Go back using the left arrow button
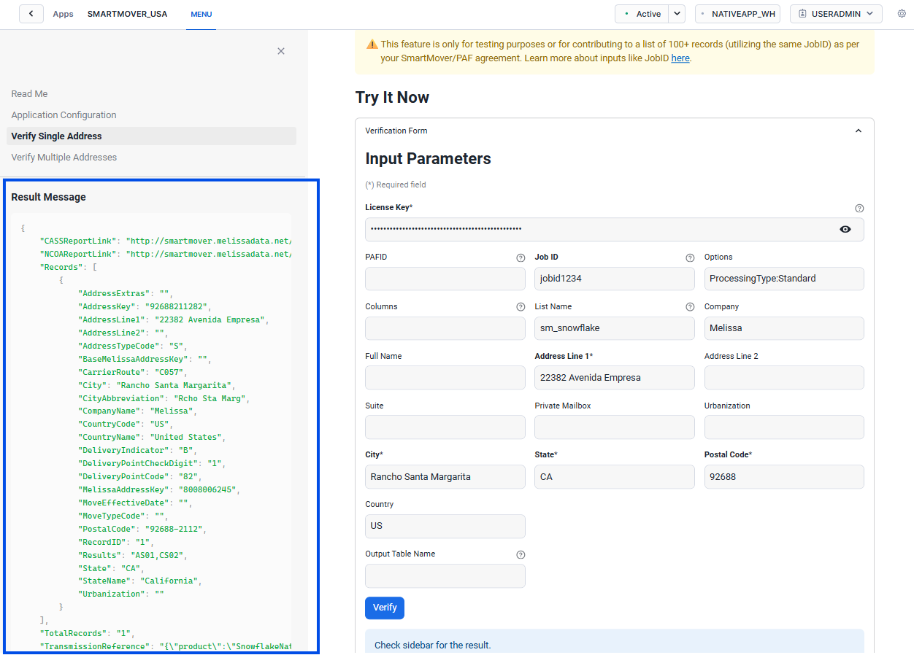914x655 pixels. (x=31, y=14)
